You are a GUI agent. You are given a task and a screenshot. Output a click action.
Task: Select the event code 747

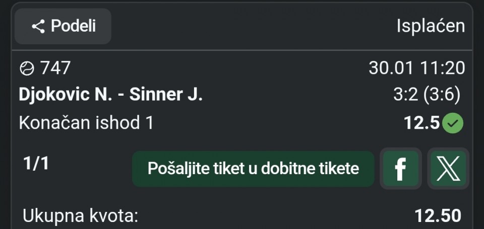pos(55,68)
